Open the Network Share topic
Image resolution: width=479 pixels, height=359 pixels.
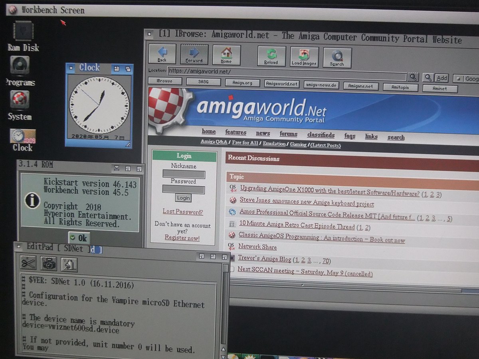[x=257, y=247]
